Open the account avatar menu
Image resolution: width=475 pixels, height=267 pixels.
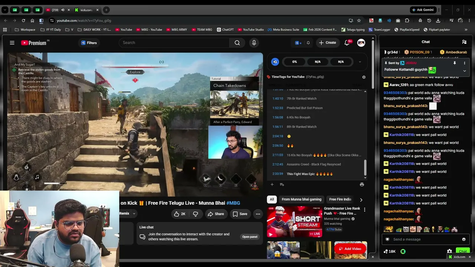tap(361, 43)
